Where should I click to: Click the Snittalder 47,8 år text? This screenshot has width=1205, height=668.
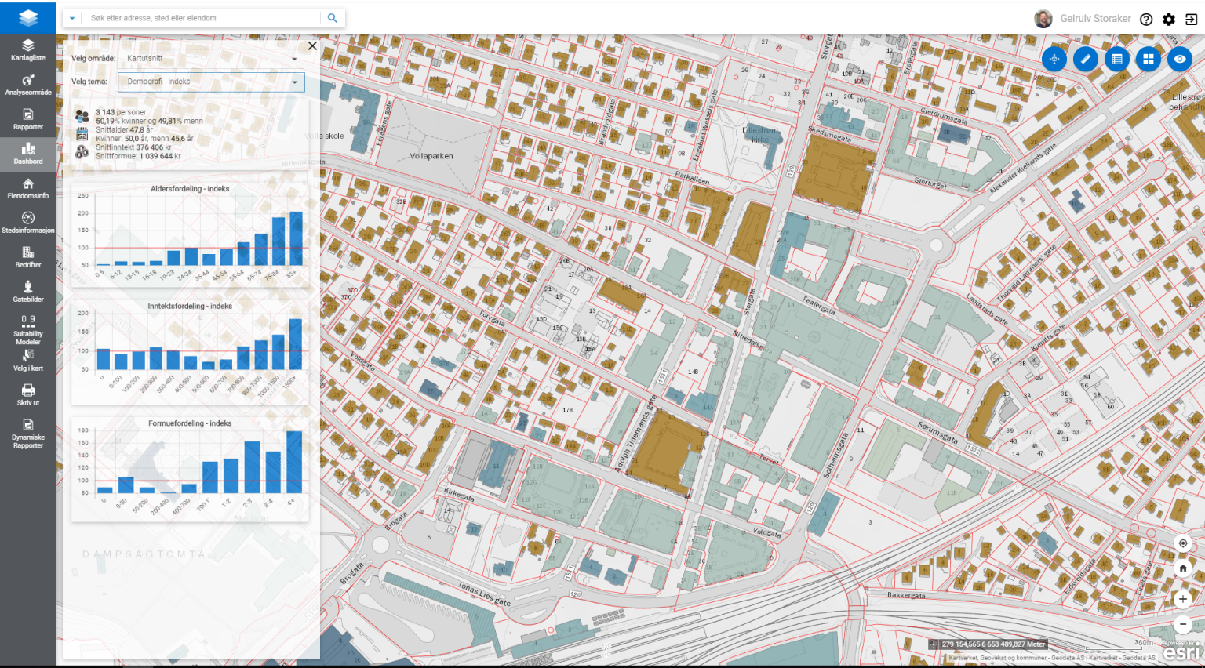(x=124, y=130)
